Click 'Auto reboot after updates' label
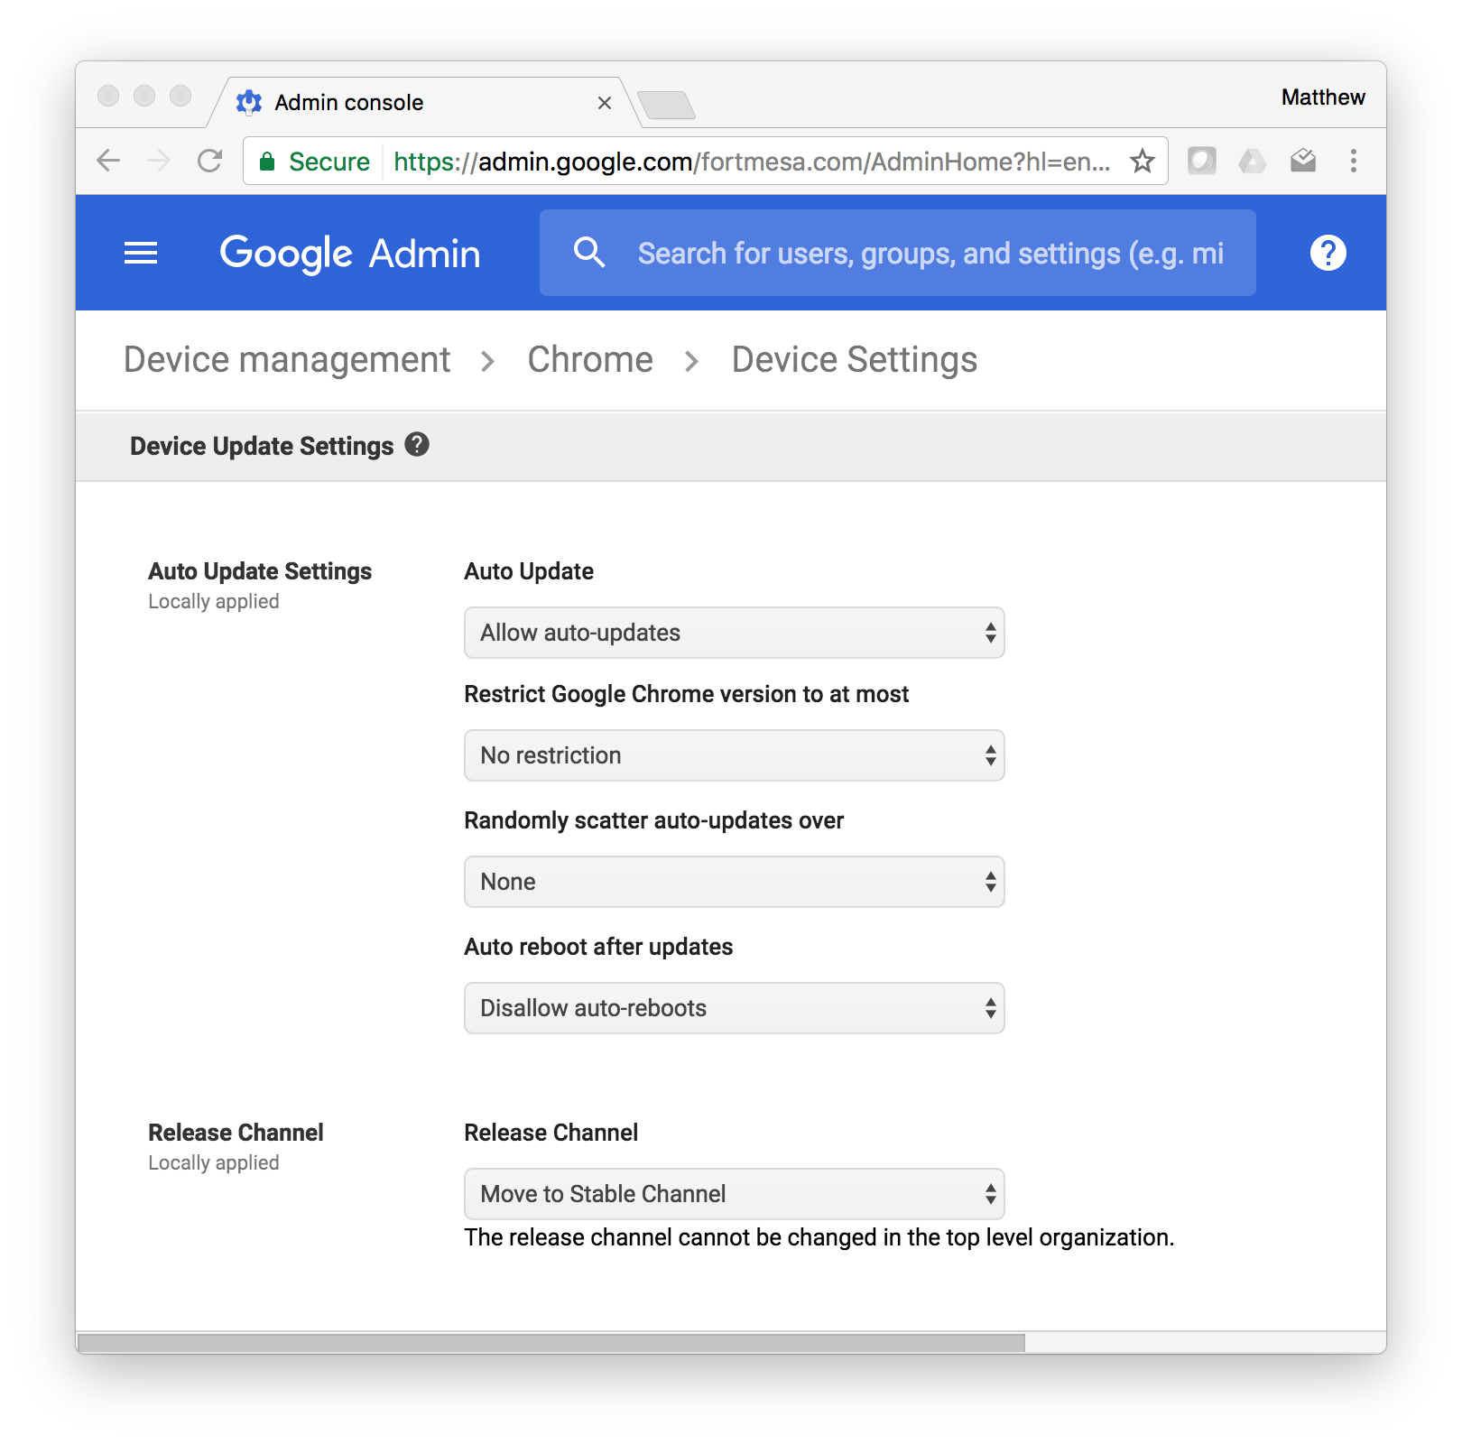This screenshot has width=1462, height=1444. click(x=598, y=947)
